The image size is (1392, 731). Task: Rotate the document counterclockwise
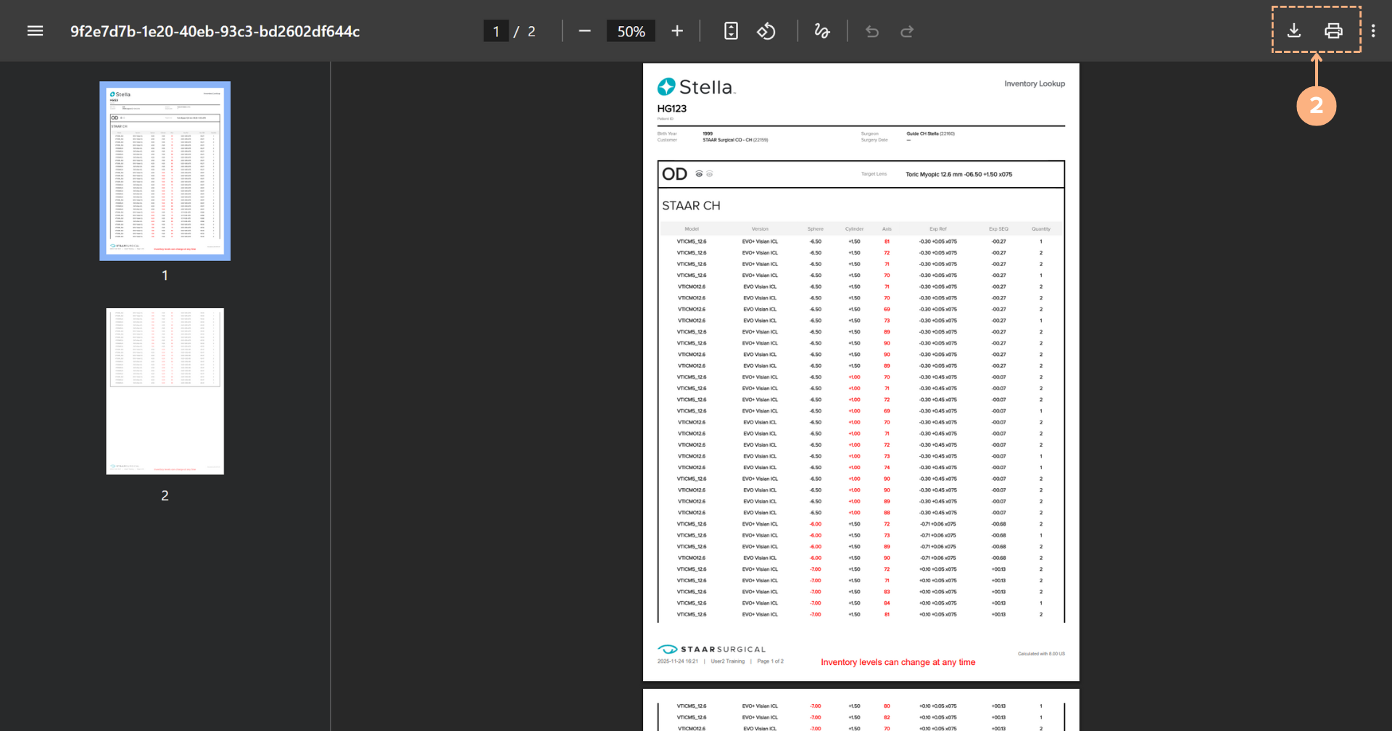click(766, 31)
